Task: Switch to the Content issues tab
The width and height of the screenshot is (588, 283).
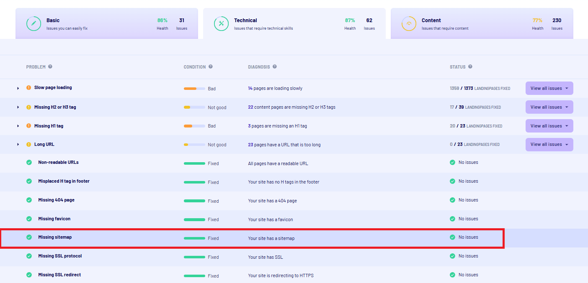Action: pyautogui.click(x=482, y=24)
